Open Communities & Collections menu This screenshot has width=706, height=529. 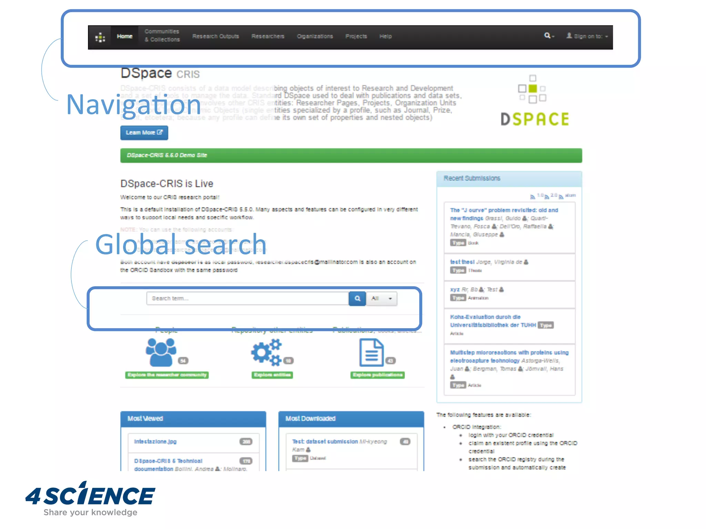[162, 35]
